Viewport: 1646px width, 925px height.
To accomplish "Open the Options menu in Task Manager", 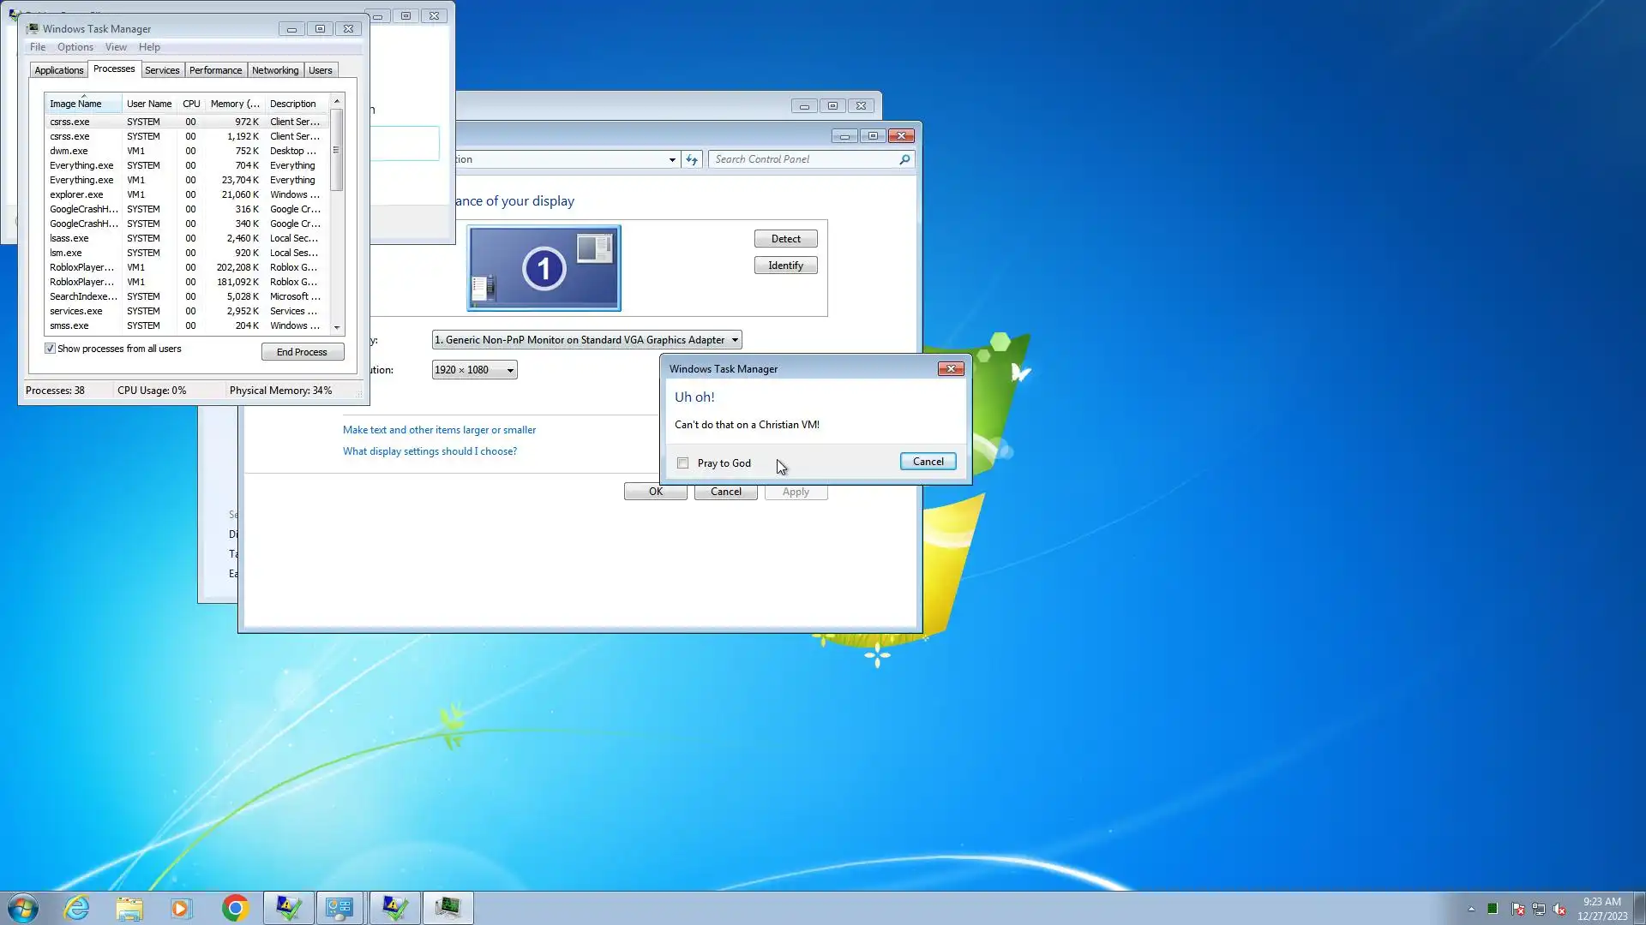I will pos(75,47).
